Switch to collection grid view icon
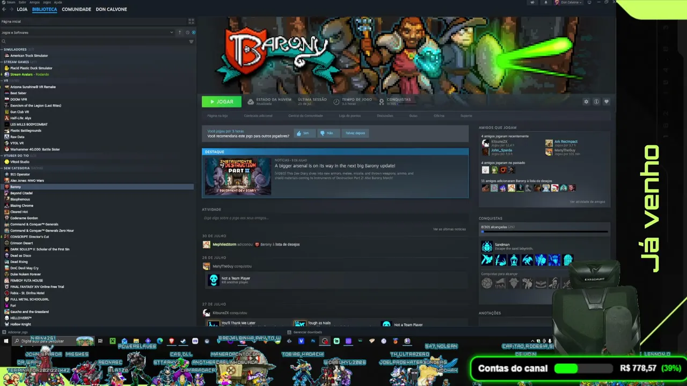The width and height of the screenshot is (687, 386). point(191,21)
